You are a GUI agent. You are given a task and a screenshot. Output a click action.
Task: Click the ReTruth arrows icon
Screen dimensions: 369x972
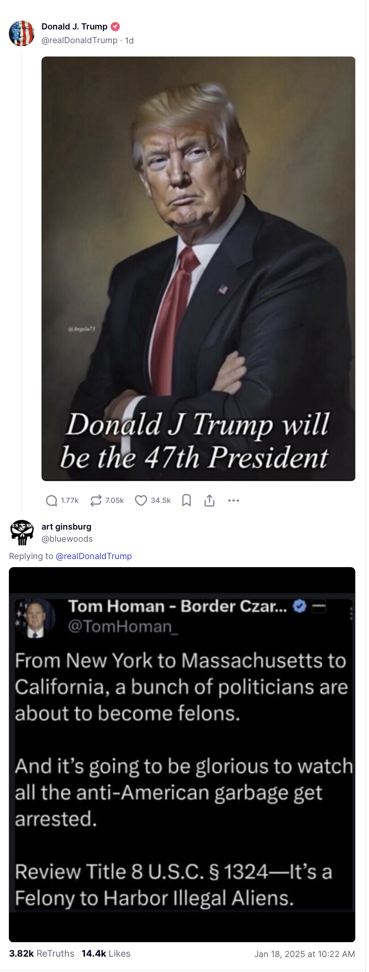click(96, 501)
